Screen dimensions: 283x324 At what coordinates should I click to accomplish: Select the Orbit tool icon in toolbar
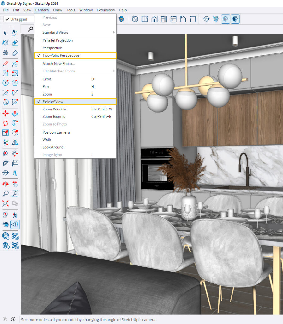[5, 184]
